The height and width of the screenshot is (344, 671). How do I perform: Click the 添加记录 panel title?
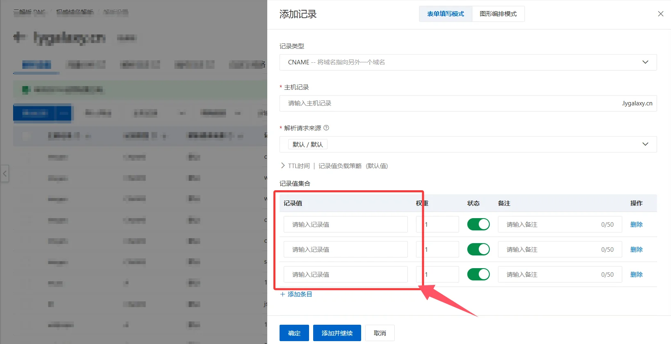(x=298, y=14)
